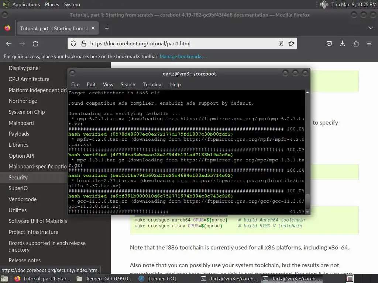Open Northbridge sidebar link
Image resolution: width=378 pixels, height=283 pixels.
pos(23,101)
